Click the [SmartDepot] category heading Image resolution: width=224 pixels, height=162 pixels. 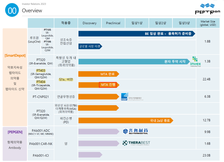(x=15, y=56)
